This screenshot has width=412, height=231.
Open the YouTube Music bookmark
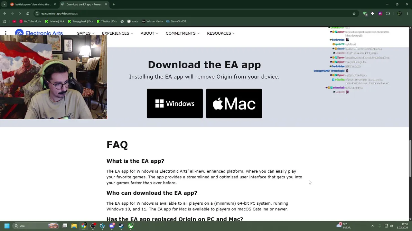[x=31, y=21]
